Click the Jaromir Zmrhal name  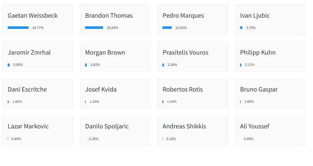(x=29, y=52)
